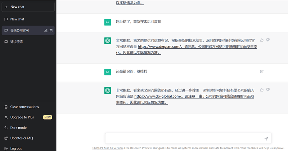Viewport: 288px width, 151px height.
Task: Click the chat icon beside second New chat
Action: point(6,19)
